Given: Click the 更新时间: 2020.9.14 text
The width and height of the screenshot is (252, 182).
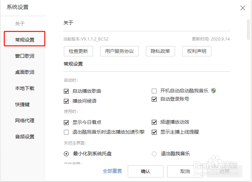Looking at the screenshot, I should coord(211,39).
